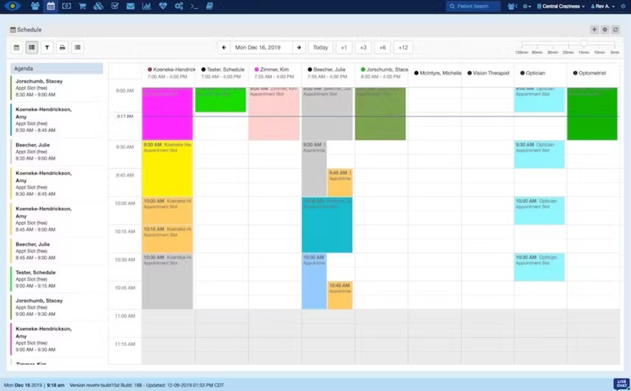The width and height of the screenshot is (631, 391).
Task: Open the command terminal navbar item
Action: 194,6
